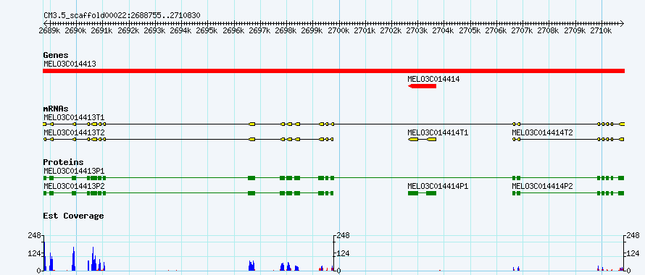645x275 pixels.
Task: Select the MELO3C014414P2 protein label
Action: [x=542, y=187]
